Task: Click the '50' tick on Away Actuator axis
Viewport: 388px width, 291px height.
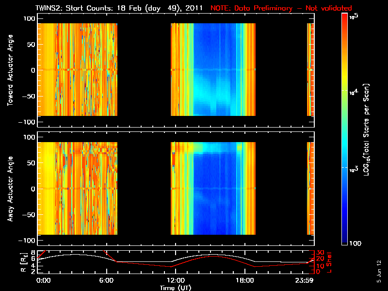Action: pyautogui.click(x=31, y=163)
